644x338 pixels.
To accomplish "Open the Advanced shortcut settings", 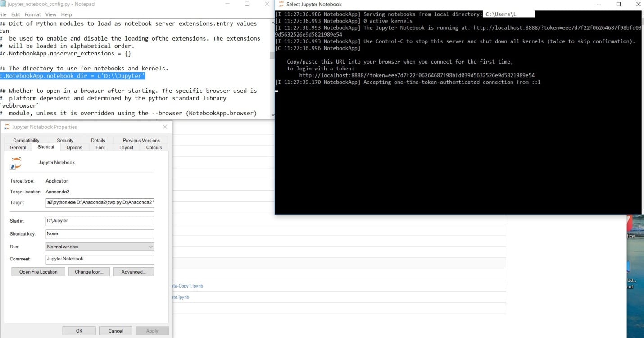I will point(133,272).
